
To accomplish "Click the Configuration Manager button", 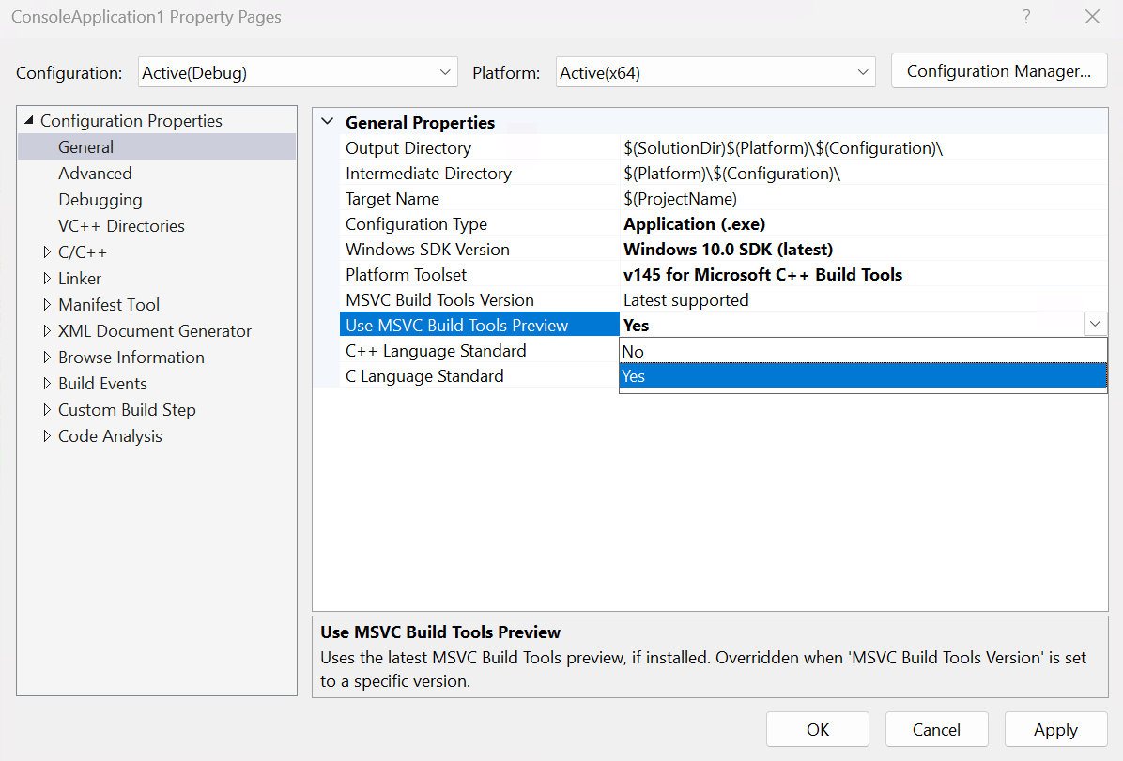I will click(x=998, y=71).
